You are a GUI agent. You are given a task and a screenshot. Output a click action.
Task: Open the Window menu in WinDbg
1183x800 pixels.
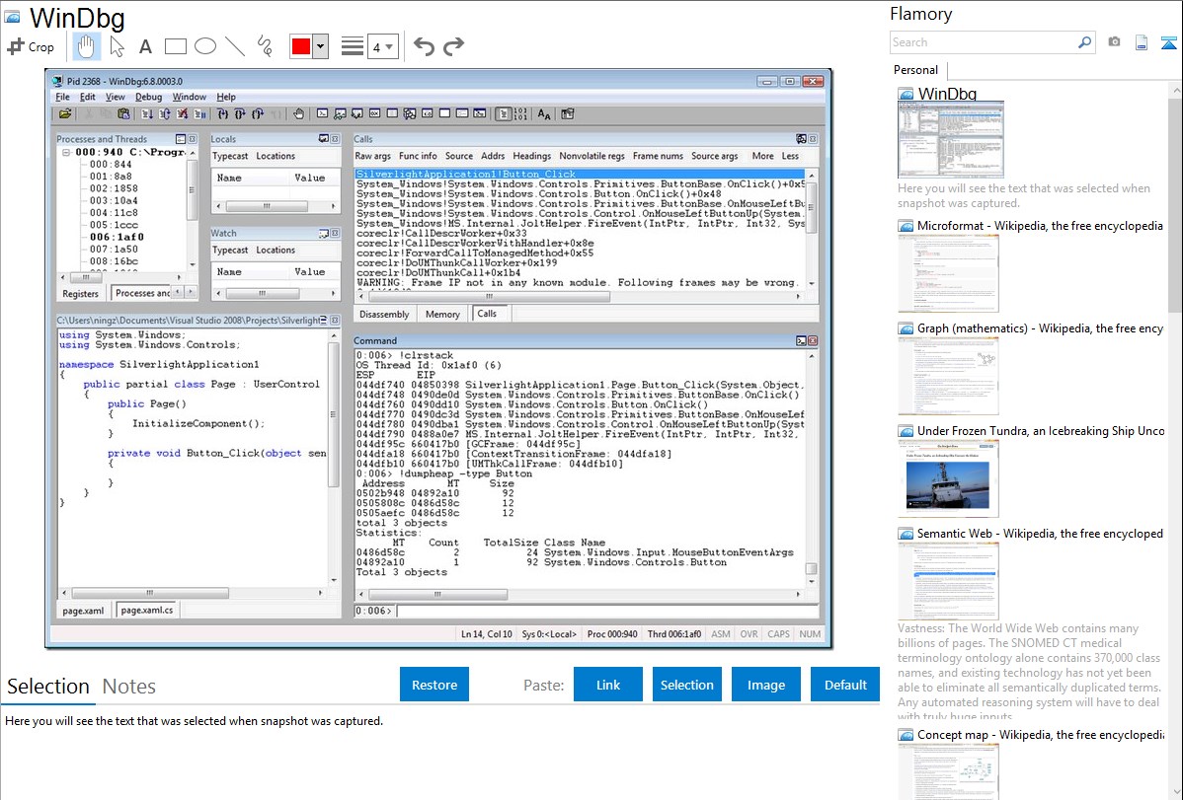tap(190, 97)
